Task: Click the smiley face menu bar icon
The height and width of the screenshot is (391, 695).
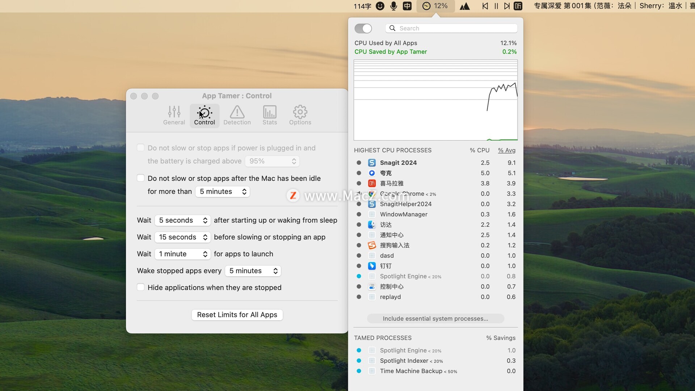Action: pos(380,6)
